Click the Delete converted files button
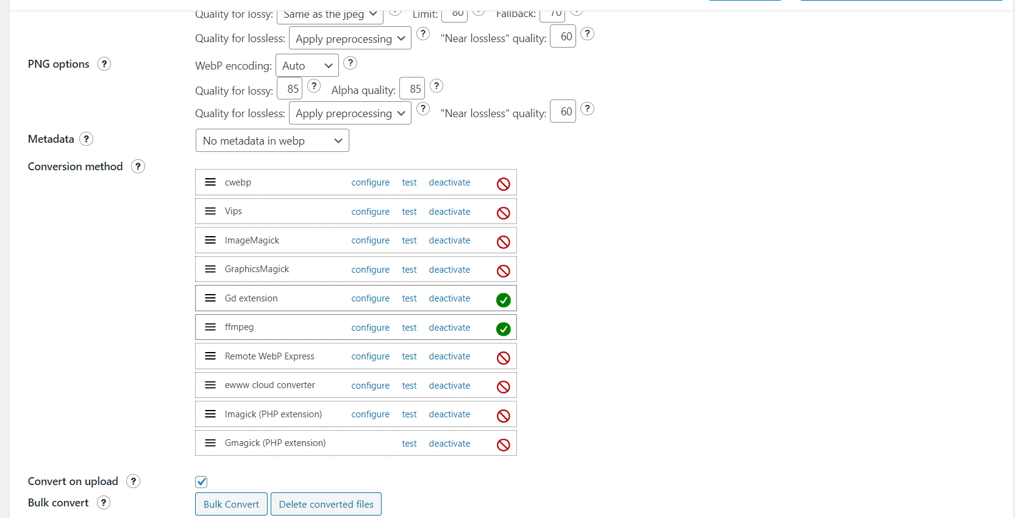 pos(326,504)
